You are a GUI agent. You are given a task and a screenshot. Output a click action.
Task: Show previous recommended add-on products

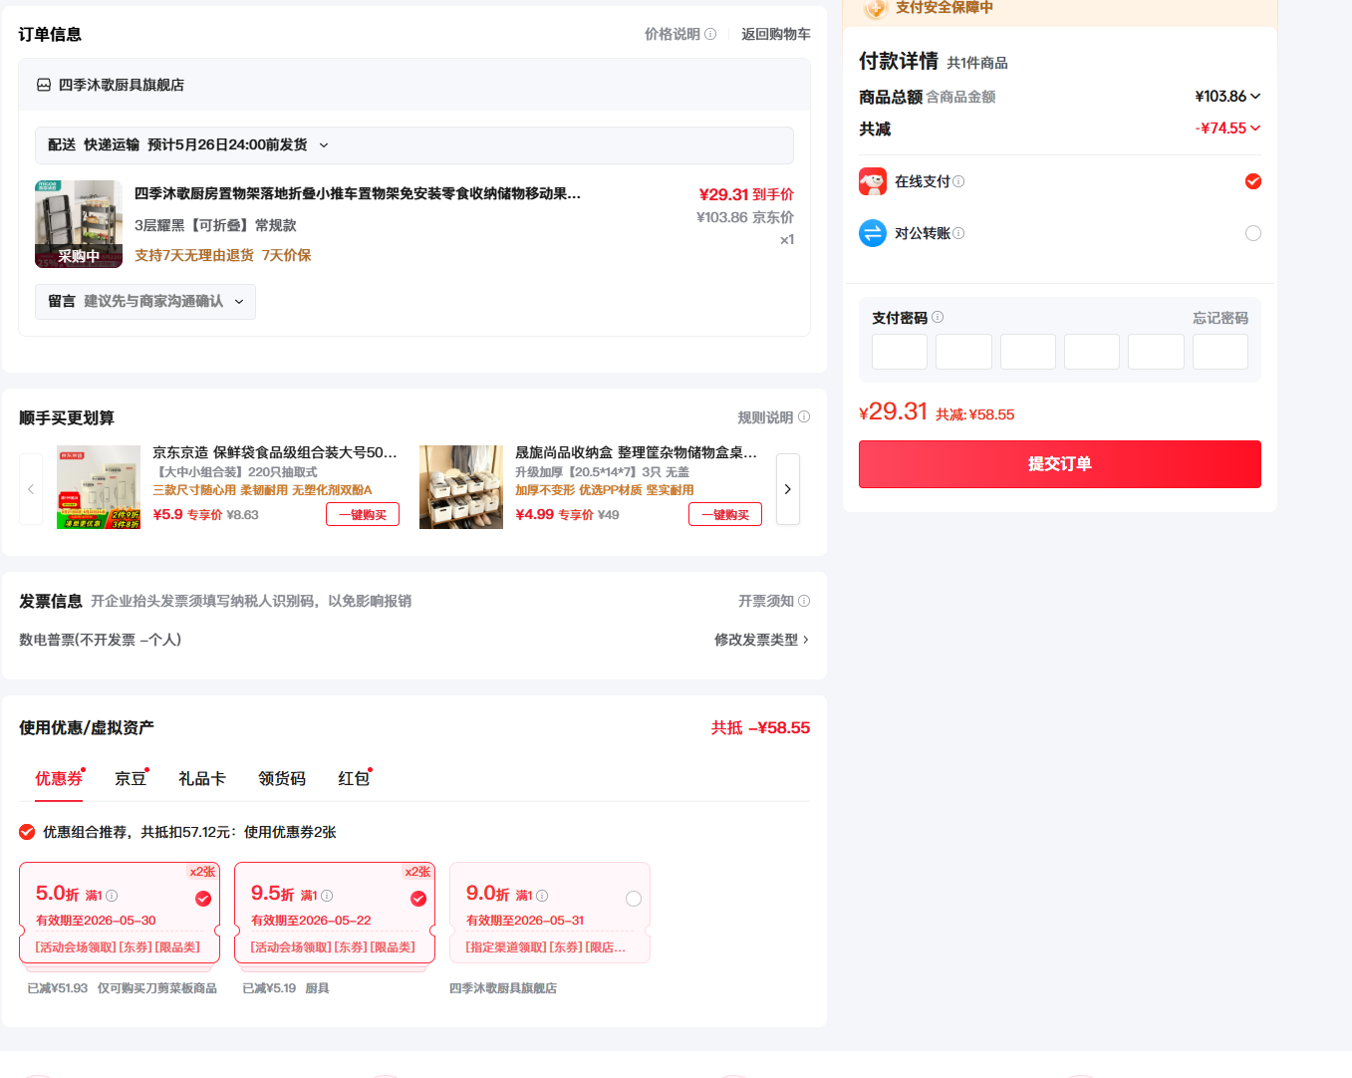[x=31, y=489]
